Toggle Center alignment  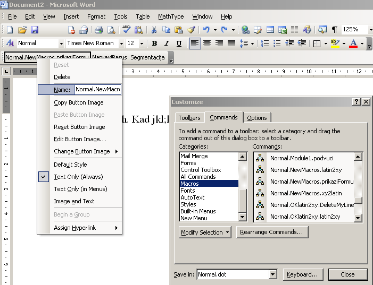207,44
